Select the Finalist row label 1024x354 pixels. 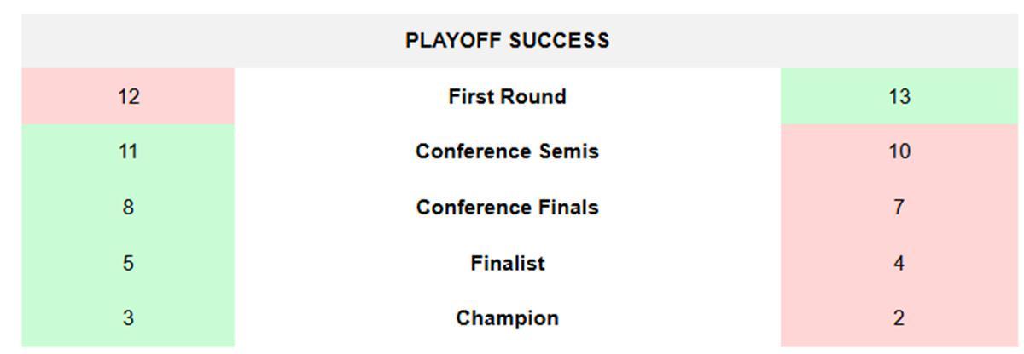507,264
